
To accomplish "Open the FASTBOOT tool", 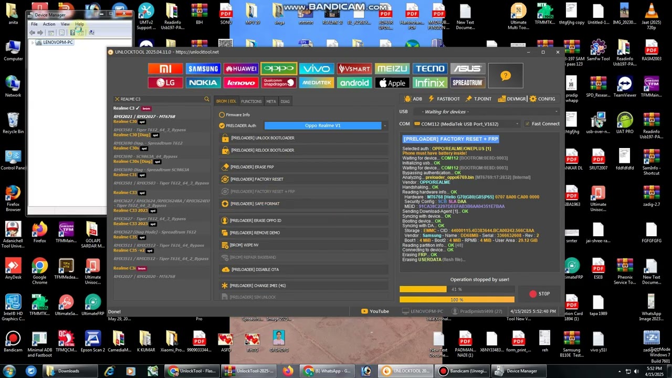I will pos(444,99).
